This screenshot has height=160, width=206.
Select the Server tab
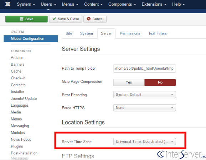pyautogui.click(x=106, y=33)
